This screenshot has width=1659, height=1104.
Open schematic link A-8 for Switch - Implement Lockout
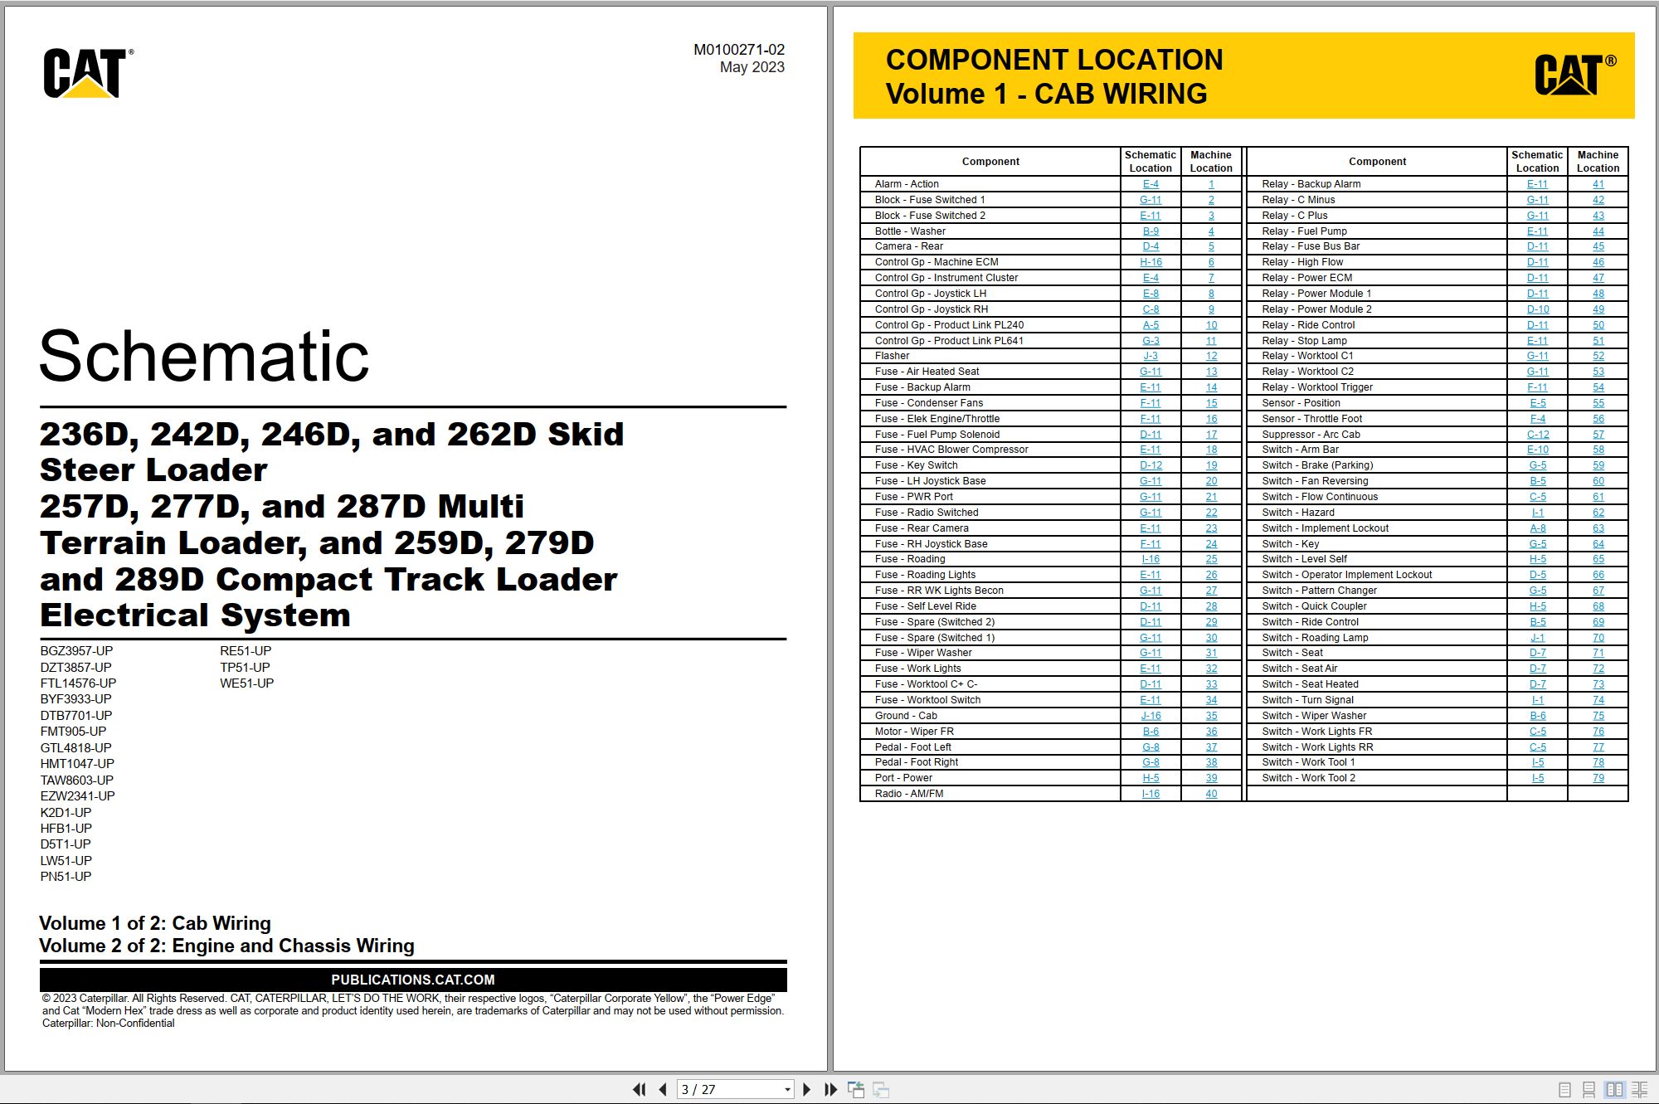coord(1537,528)
